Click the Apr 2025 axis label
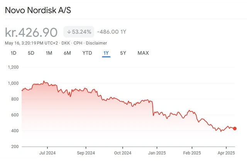This screenshot has height=162, width=247. 226,153
